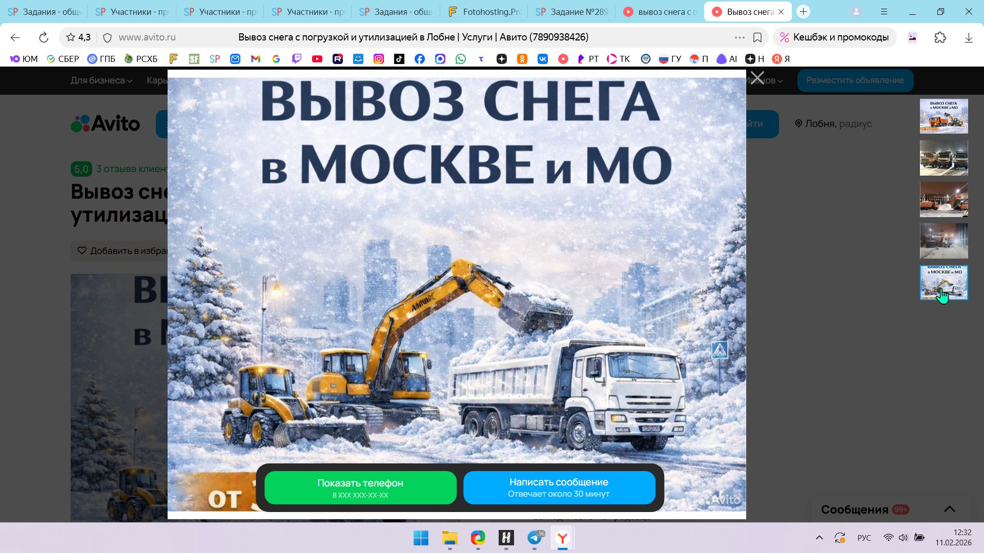Select the first snow removal thumbnail

click(x=944, y=116)
